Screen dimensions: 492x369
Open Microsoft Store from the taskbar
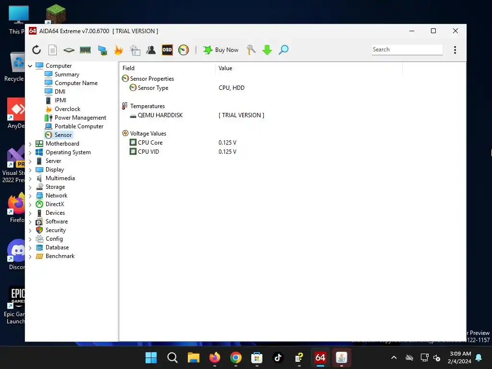point(257,357)
